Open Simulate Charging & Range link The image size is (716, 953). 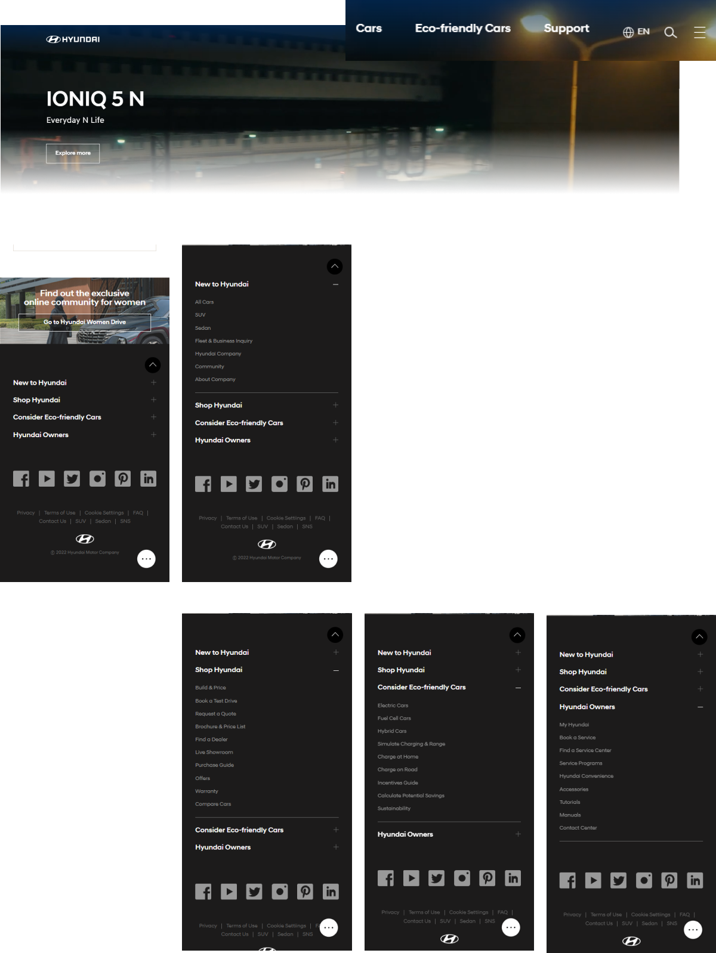pos(411,744)
